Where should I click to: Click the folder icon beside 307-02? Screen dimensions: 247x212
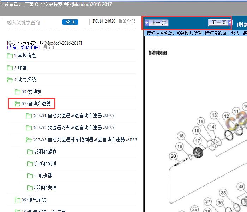tap(29, 128)
